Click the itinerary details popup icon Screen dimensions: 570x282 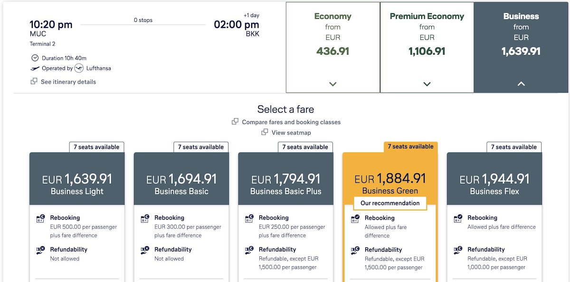point(34,82)
